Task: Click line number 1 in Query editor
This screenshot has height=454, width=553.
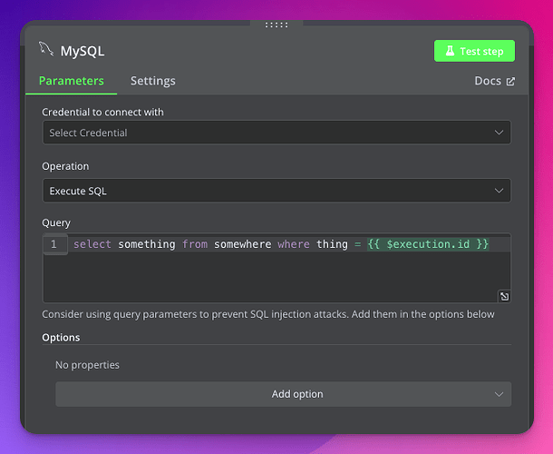Action: tap(53, 244)
